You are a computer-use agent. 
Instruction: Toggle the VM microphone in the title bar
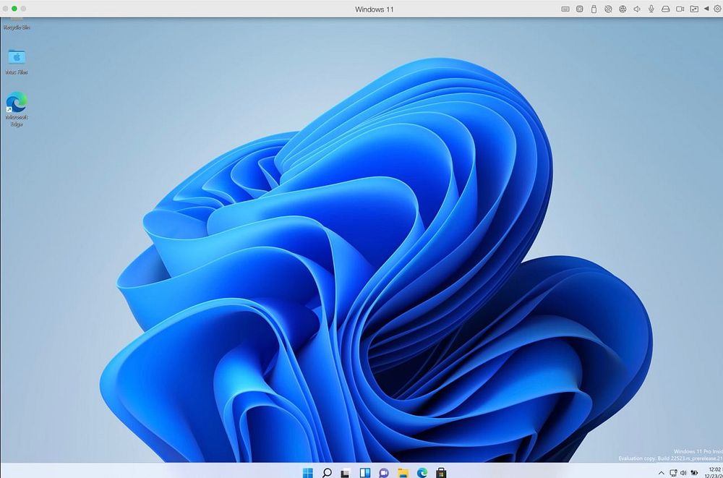(x=651, y=9)
